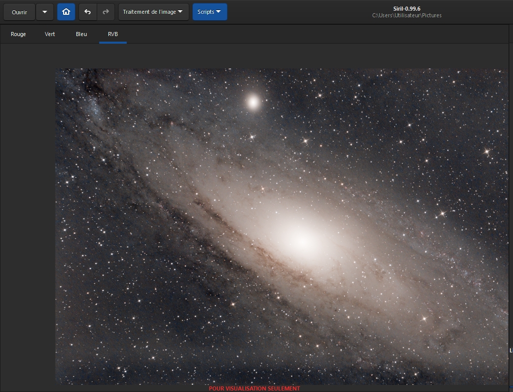Select the RVB tab
This screenshot has width=513, height=392.
click(x=113, y=34)
